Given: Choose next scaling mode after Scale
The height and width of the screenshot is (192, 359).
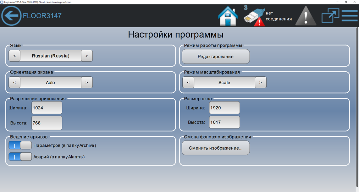Looking at the screenshot, I should (x=261, y=83).
